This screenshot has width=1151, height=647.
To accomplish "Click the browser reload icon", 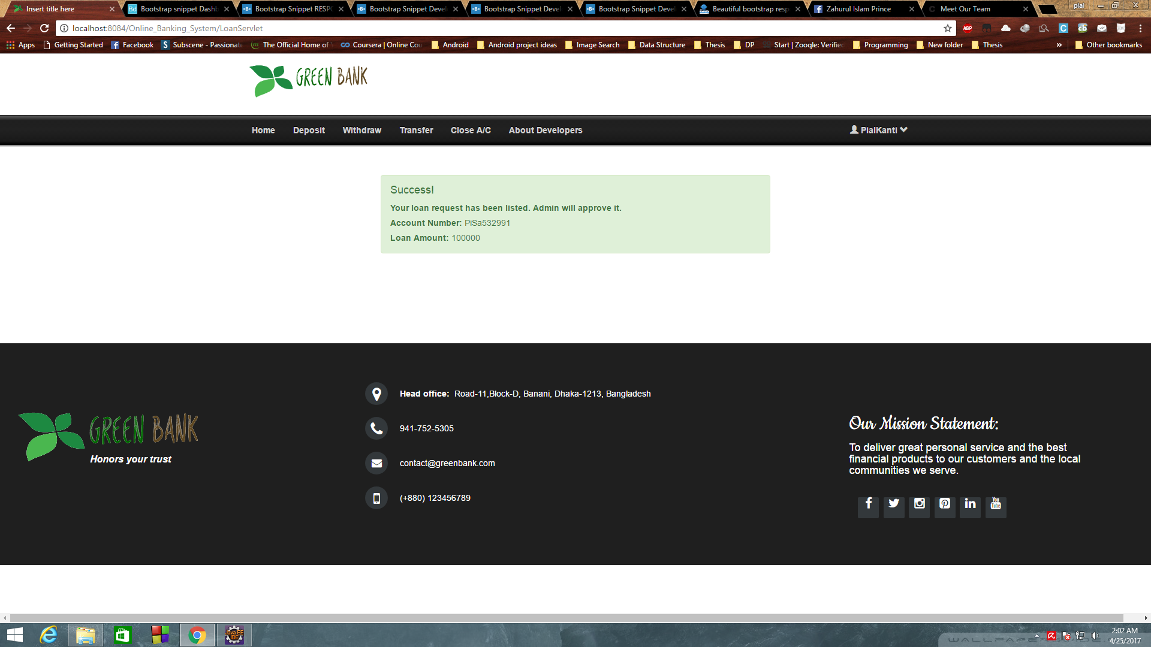I will 44,28.
